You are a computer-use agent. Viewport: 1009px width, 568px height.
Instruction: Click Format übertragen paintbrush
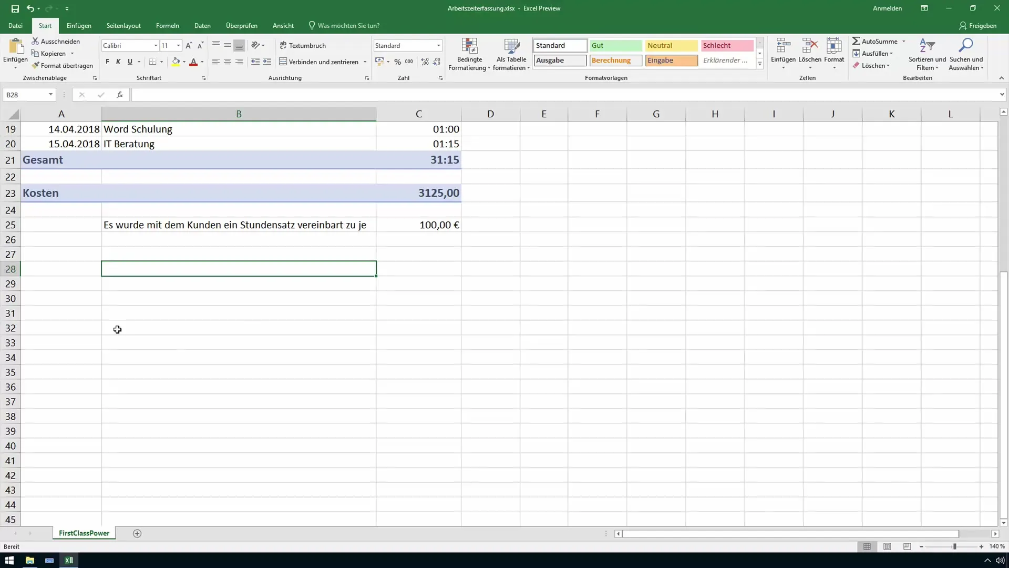62,65
